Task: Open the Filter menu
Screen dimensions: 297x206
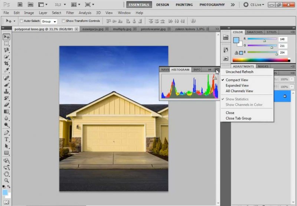Action: [70, 13]
